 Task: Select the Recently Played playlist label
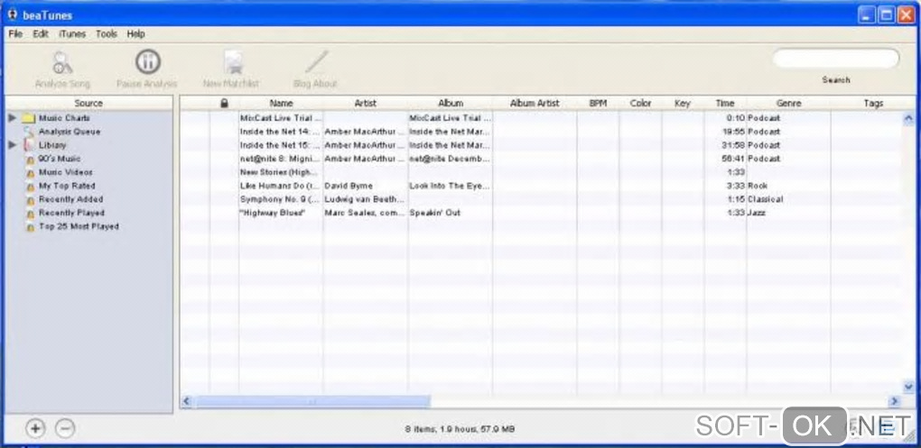(71, 213)
